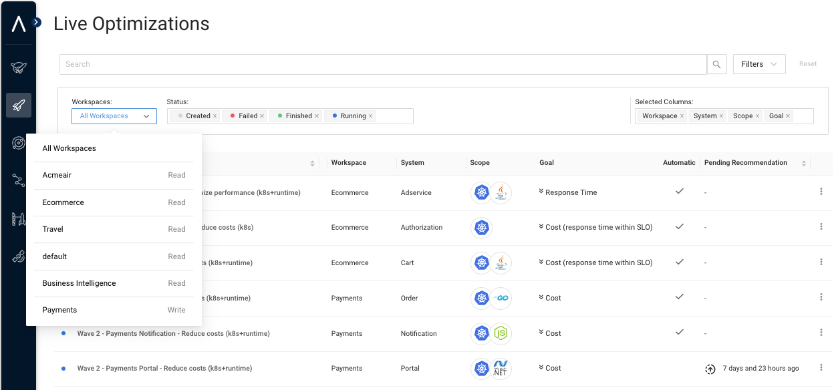Select Ecommerce from workspace list
838x390 pixels.
coord(63,202)
